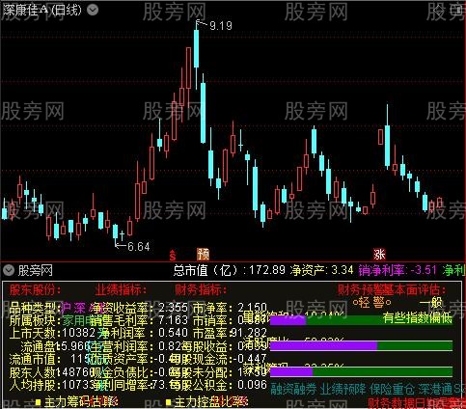Select the 9.19 high price label

coord(221,26)
